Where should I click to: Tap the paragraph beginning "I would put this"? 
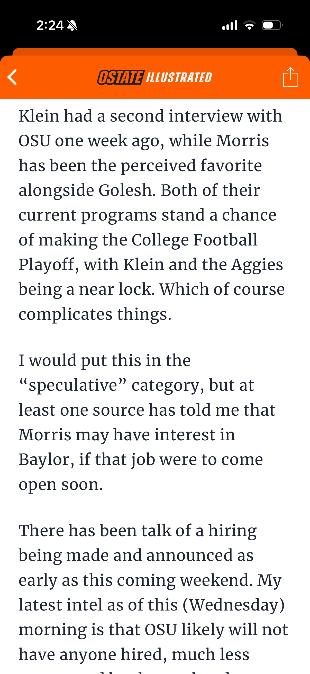pyautogui.click(x=147, y=422)
